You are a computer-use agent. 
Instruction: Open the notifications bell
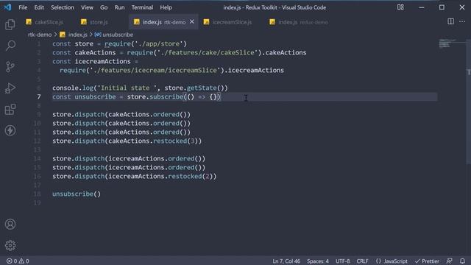point(462,261)
